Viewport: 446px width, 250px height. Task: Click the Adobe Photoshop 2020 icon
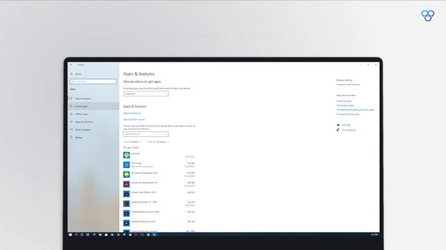(x=126, y=223)
